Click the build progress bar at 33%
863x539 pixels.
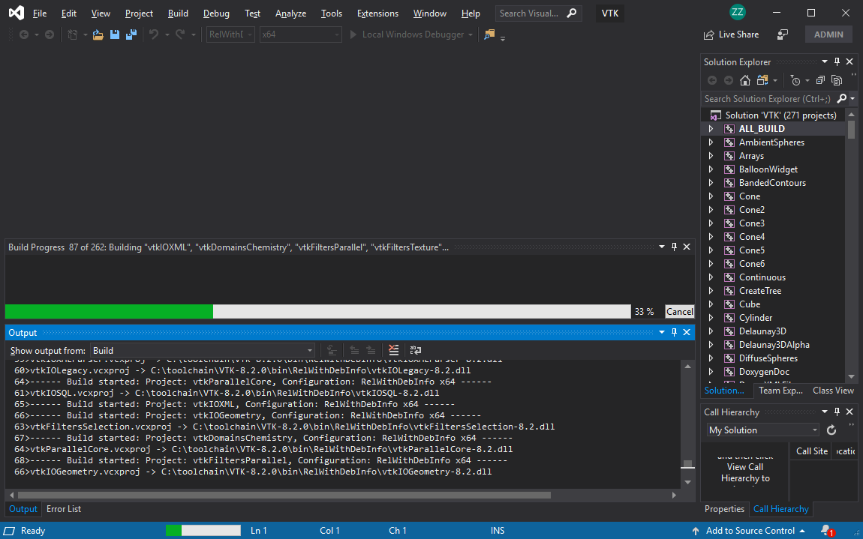tap(317, 311)
